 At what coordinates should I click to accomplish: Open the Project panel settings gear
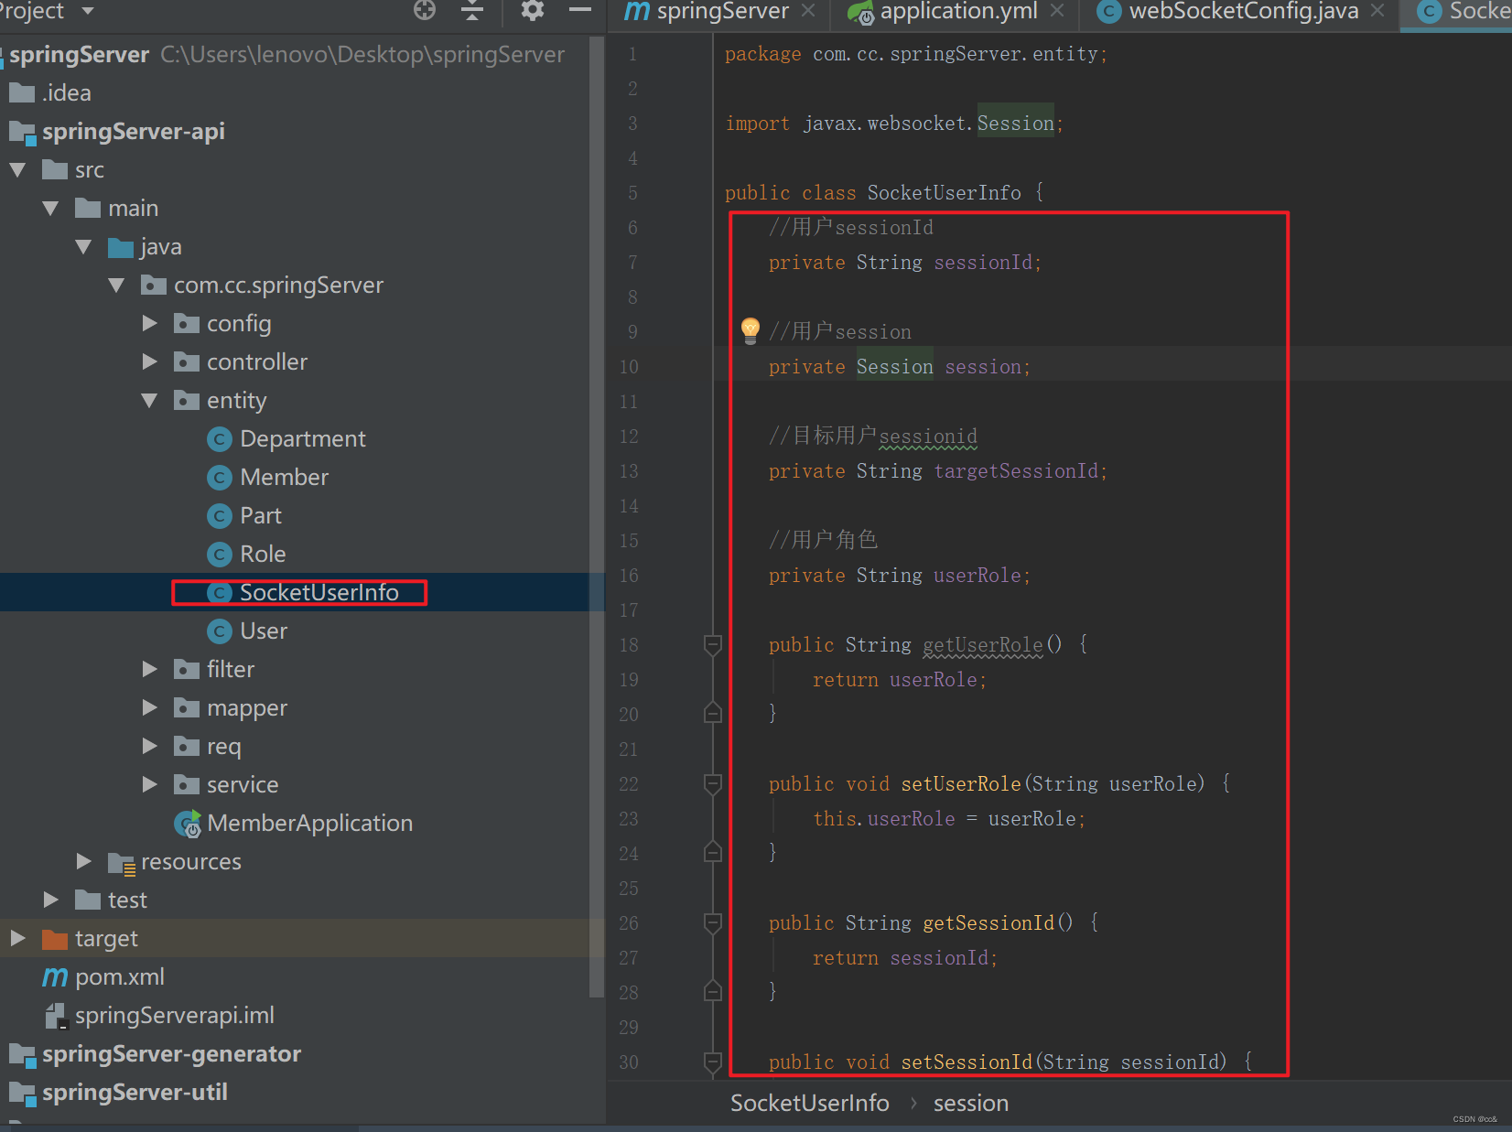[x=531, y=11]
